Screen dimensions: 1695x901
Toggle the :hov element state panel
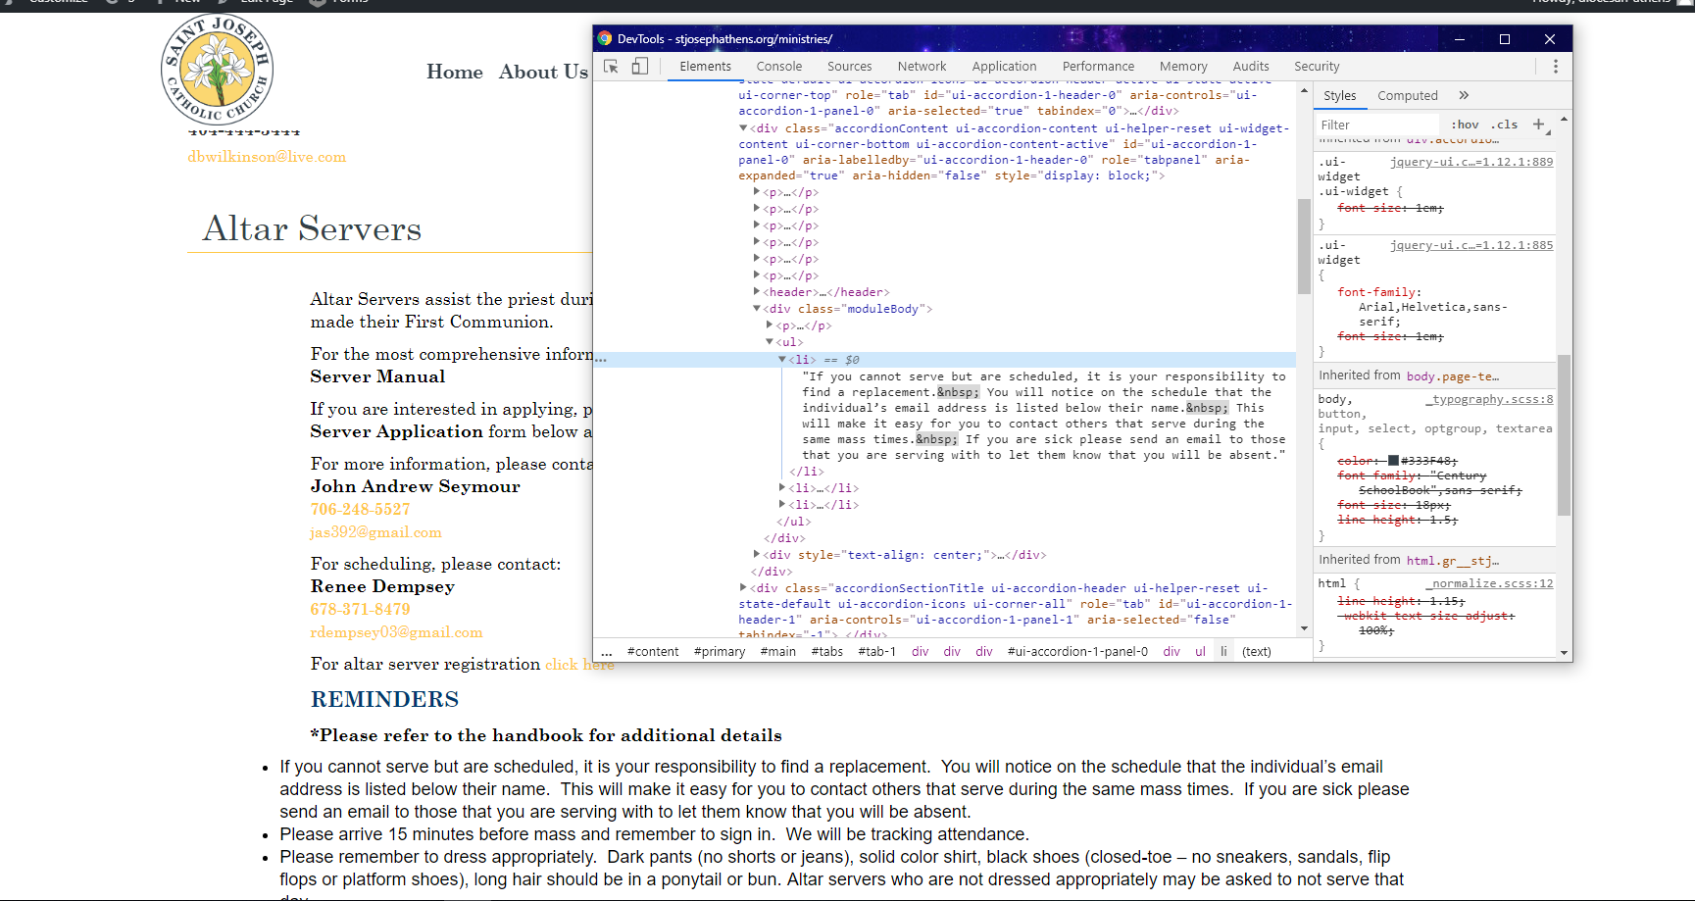(x=1465, y=125)
